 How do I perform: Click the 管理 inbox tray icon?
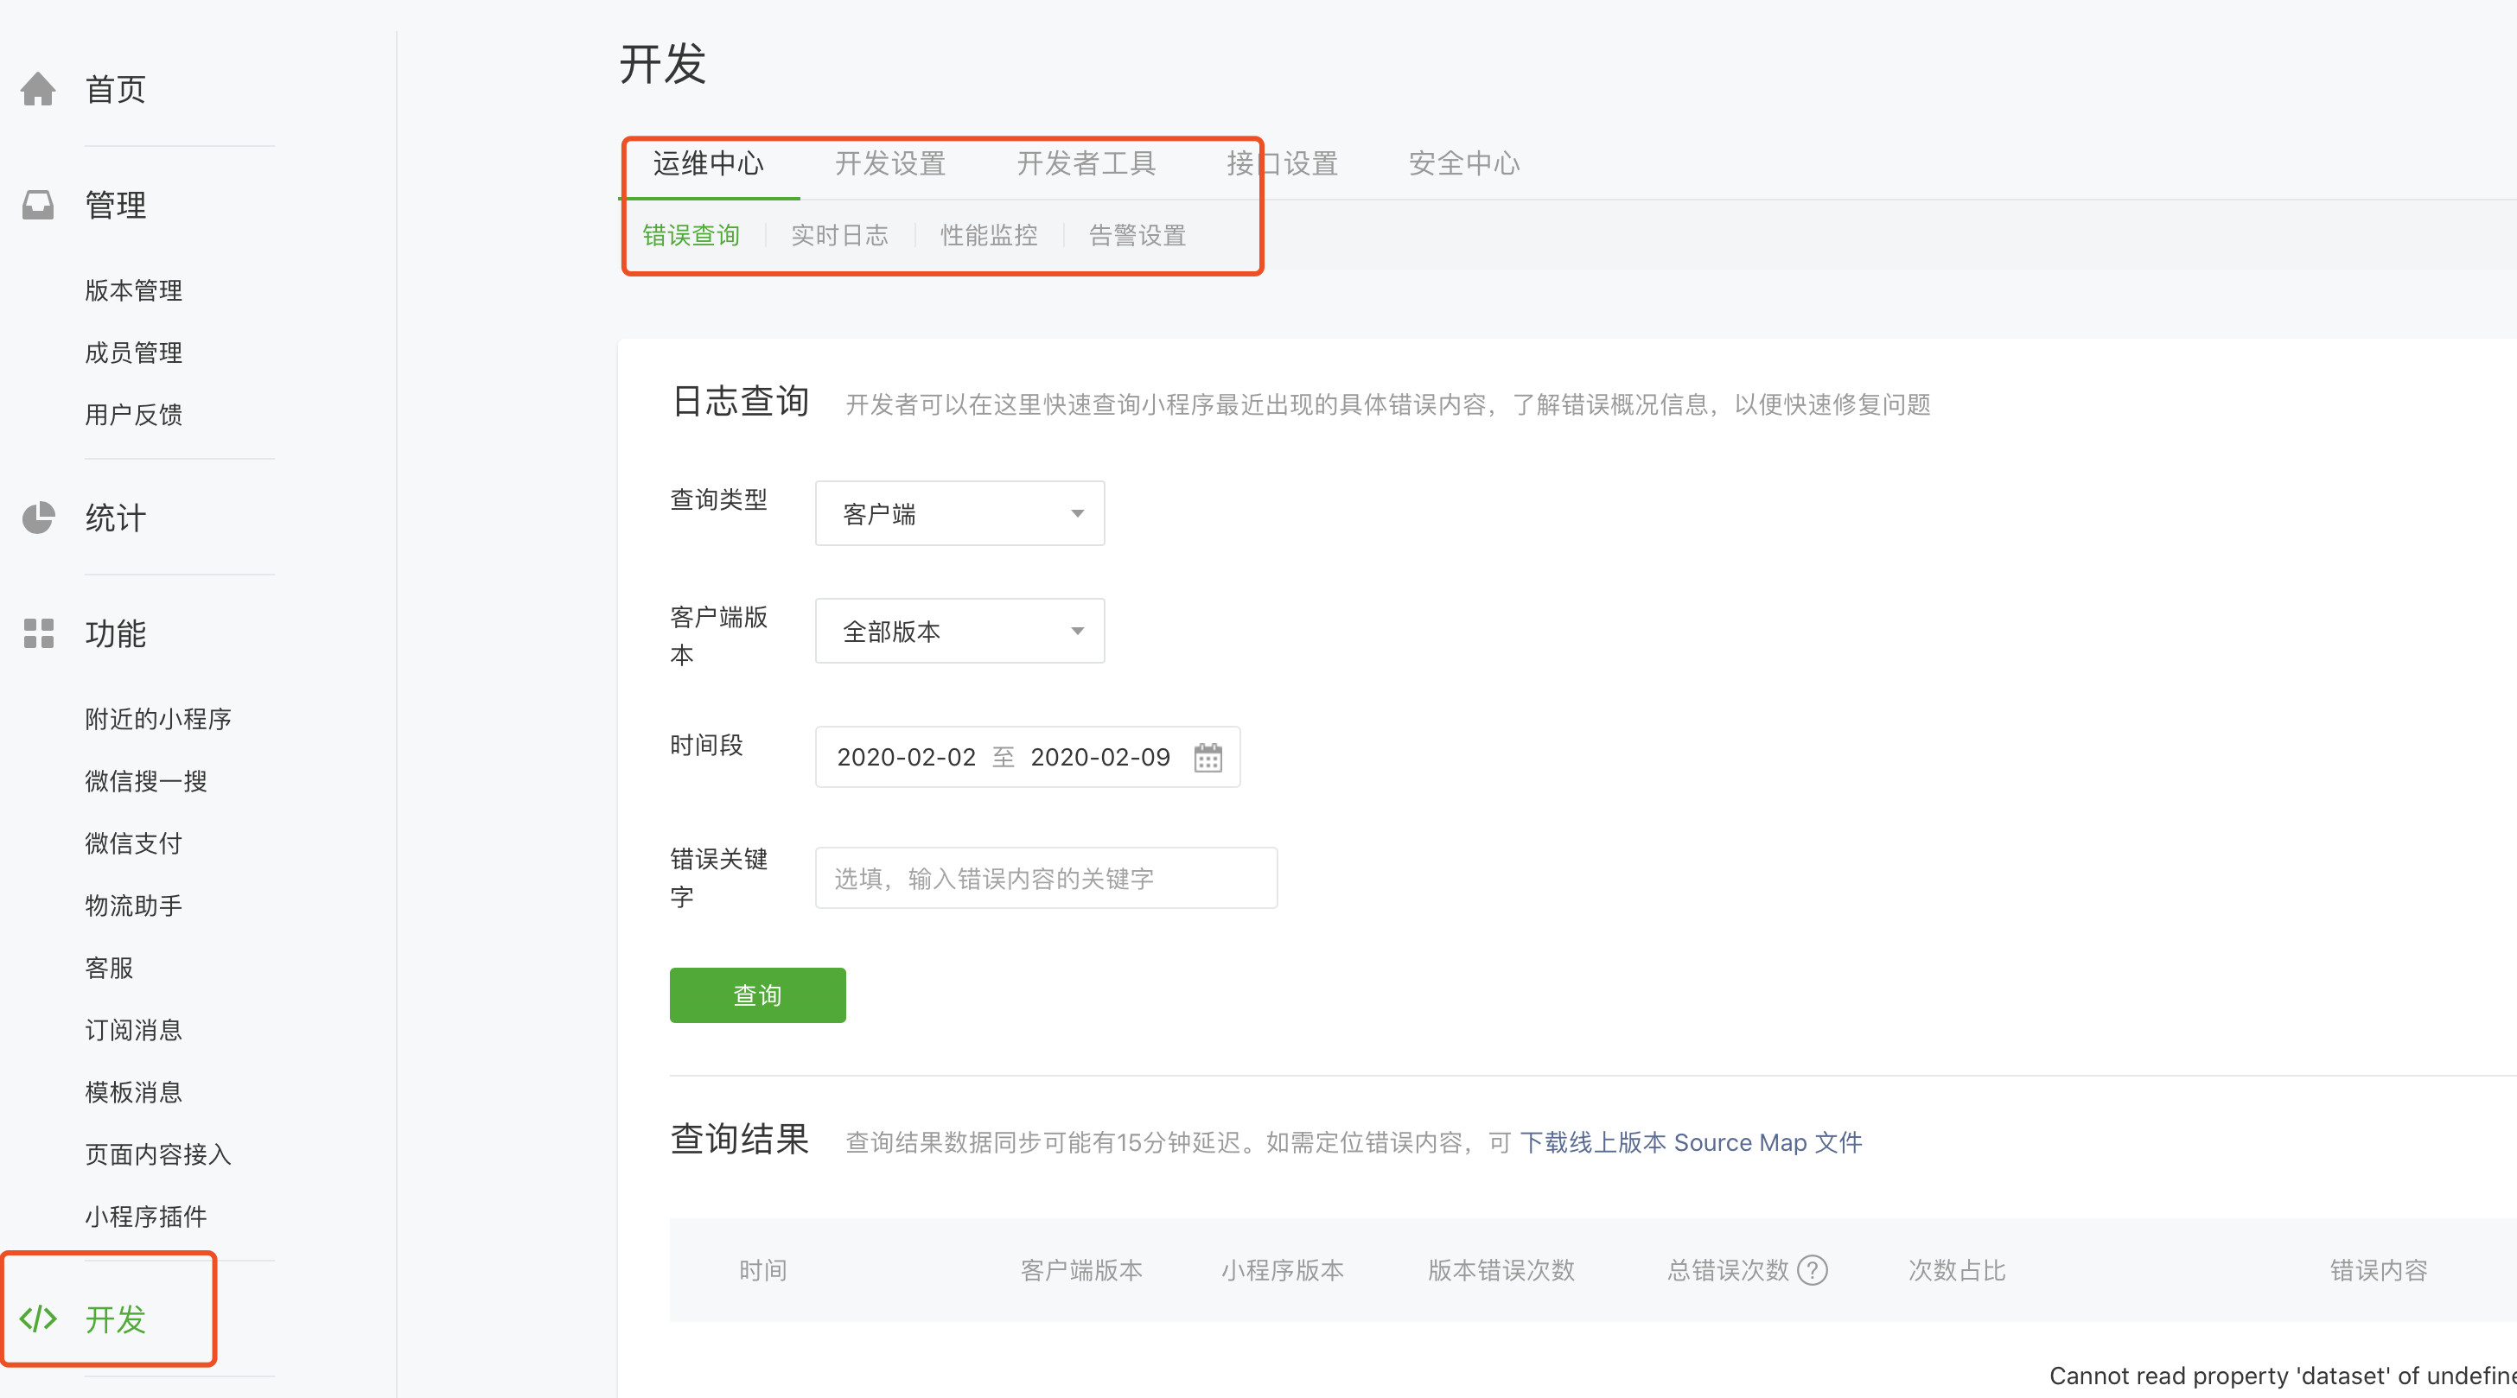click(38, 205)
